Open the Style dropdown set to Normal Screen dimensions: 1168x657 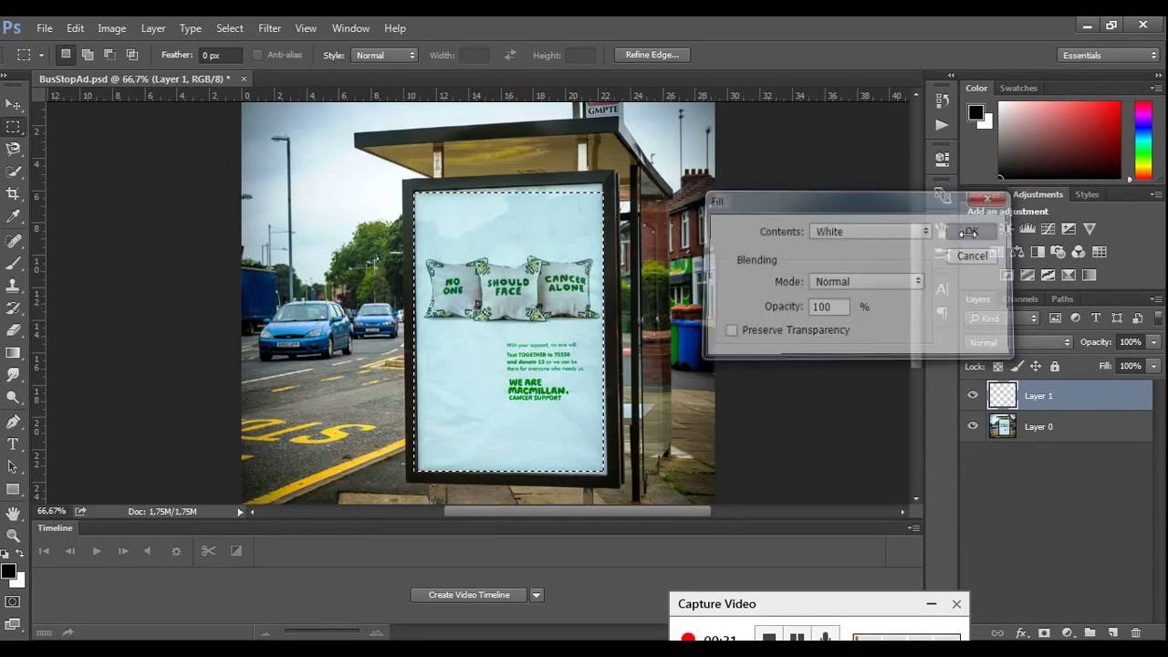pos(383,56)
